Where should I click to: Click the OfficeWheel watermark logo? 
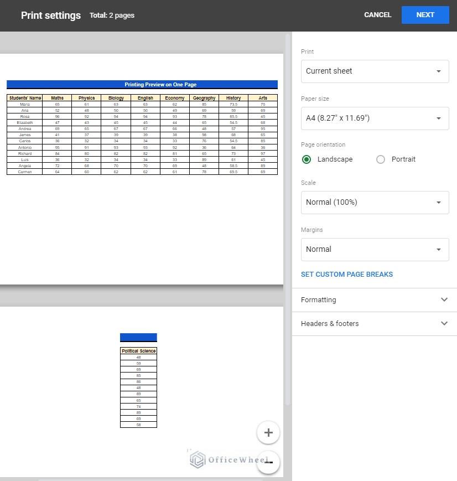[x=196, y=459]
